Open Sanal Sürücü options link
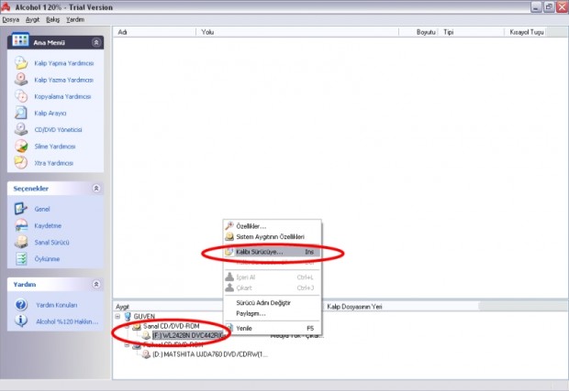 point(51,243)
